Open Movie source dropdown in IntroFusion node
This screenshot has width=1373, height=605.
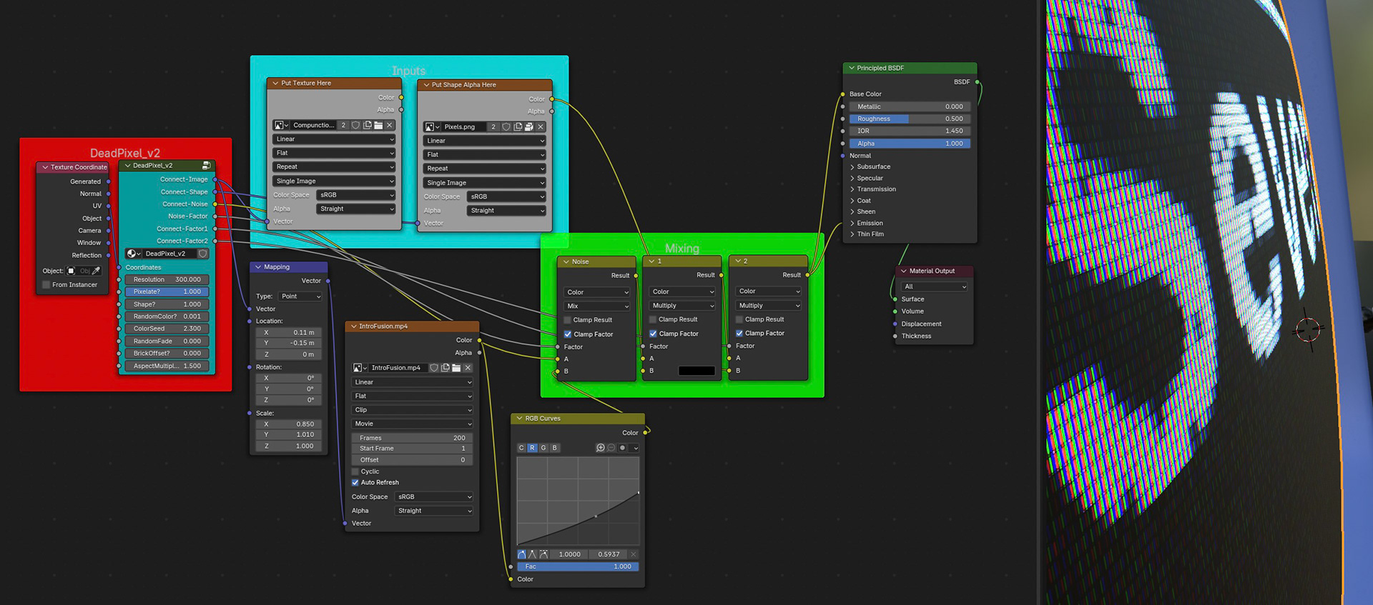point(413,424)
